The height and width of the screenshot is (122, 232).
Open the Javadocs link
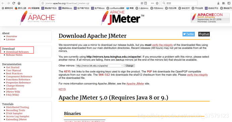11,89
